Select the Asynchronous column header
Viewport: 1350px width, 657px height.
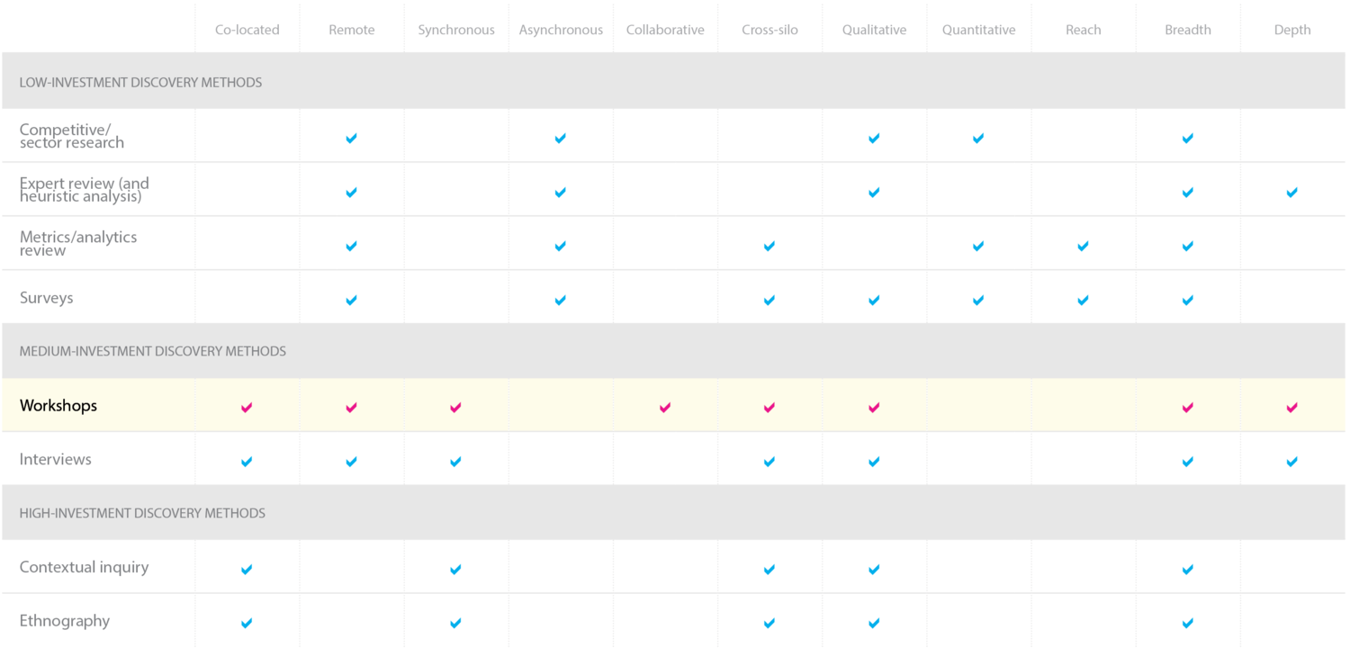click(x=561, y=30)
